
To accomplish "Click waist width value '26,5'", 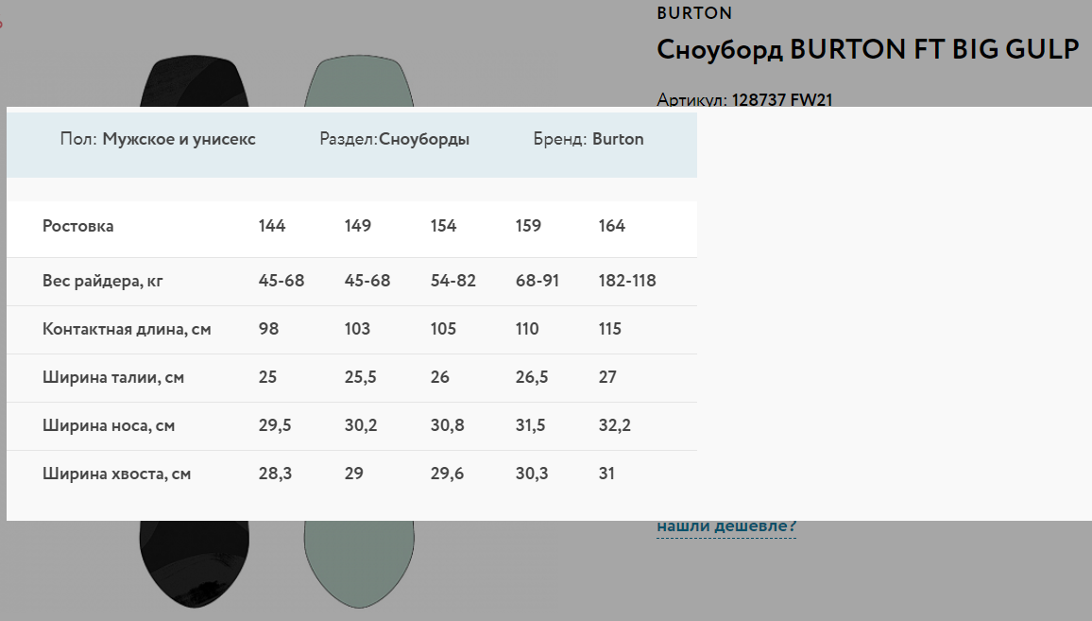I will [532, 377].
